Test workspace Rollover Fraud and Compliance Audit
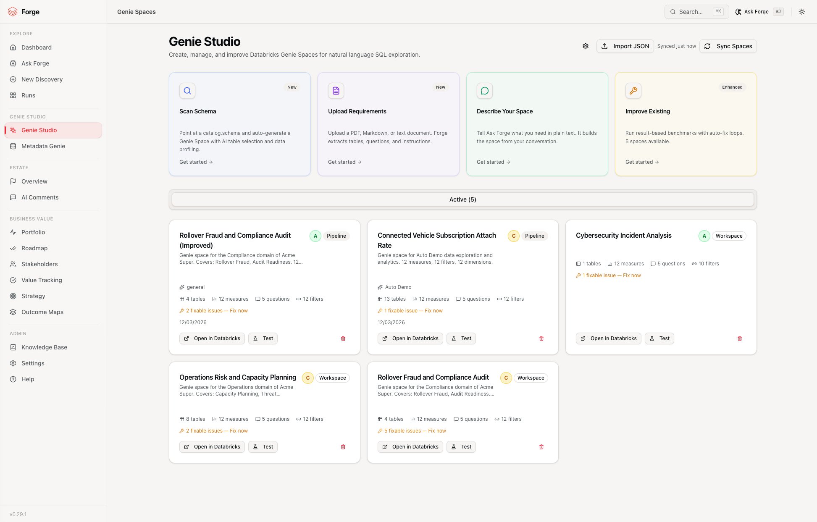The width and height of the screenshot is (817, 522). click(461, 447)
